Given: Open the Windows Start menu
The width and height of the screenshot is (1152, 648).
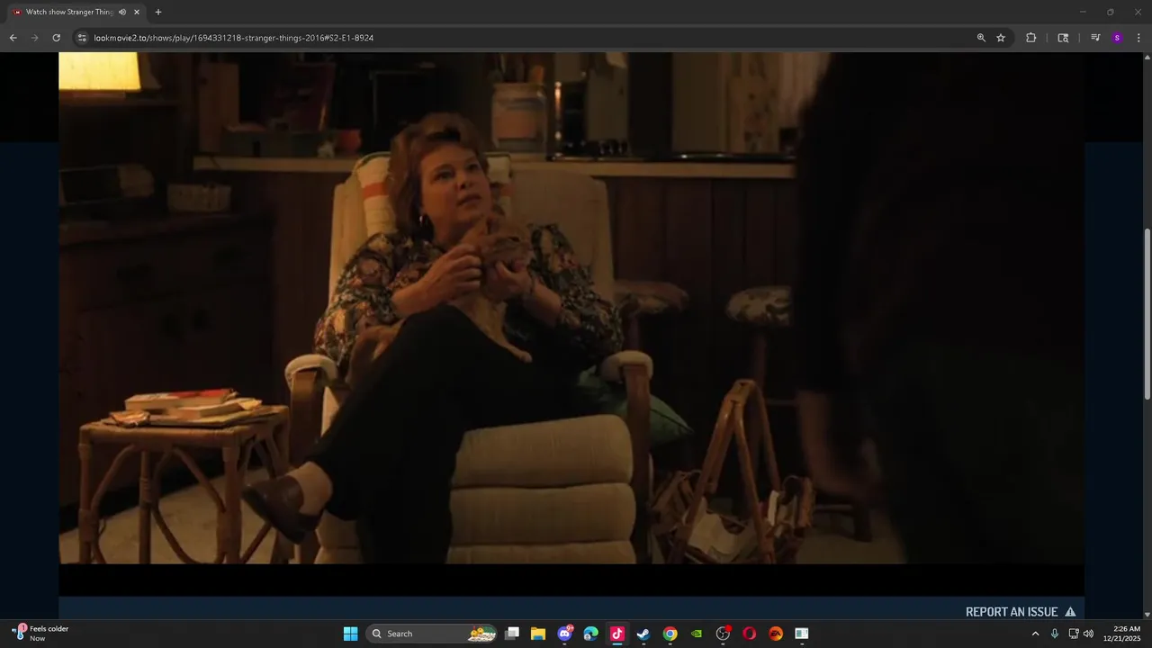Looking at the screenshot, I should [350, 634].
